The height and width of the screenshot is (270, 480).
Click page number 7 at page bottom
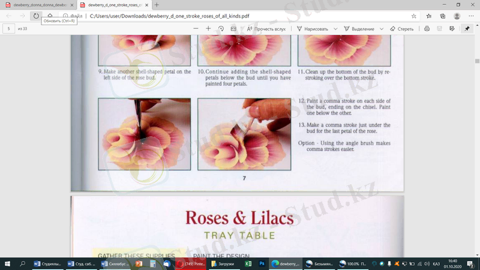pos(244,178)
